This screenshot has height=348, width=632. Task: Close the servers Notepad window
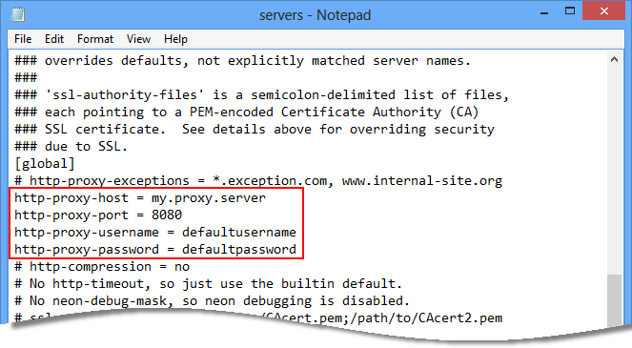[603, 11]
